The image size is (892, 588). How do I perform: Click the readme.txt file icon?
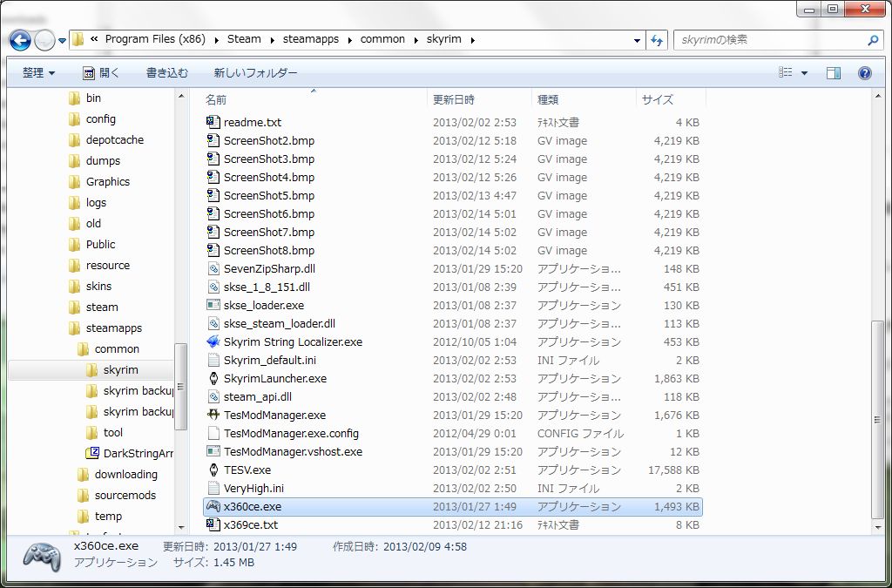pyautogui.click(x=213, y=122)
